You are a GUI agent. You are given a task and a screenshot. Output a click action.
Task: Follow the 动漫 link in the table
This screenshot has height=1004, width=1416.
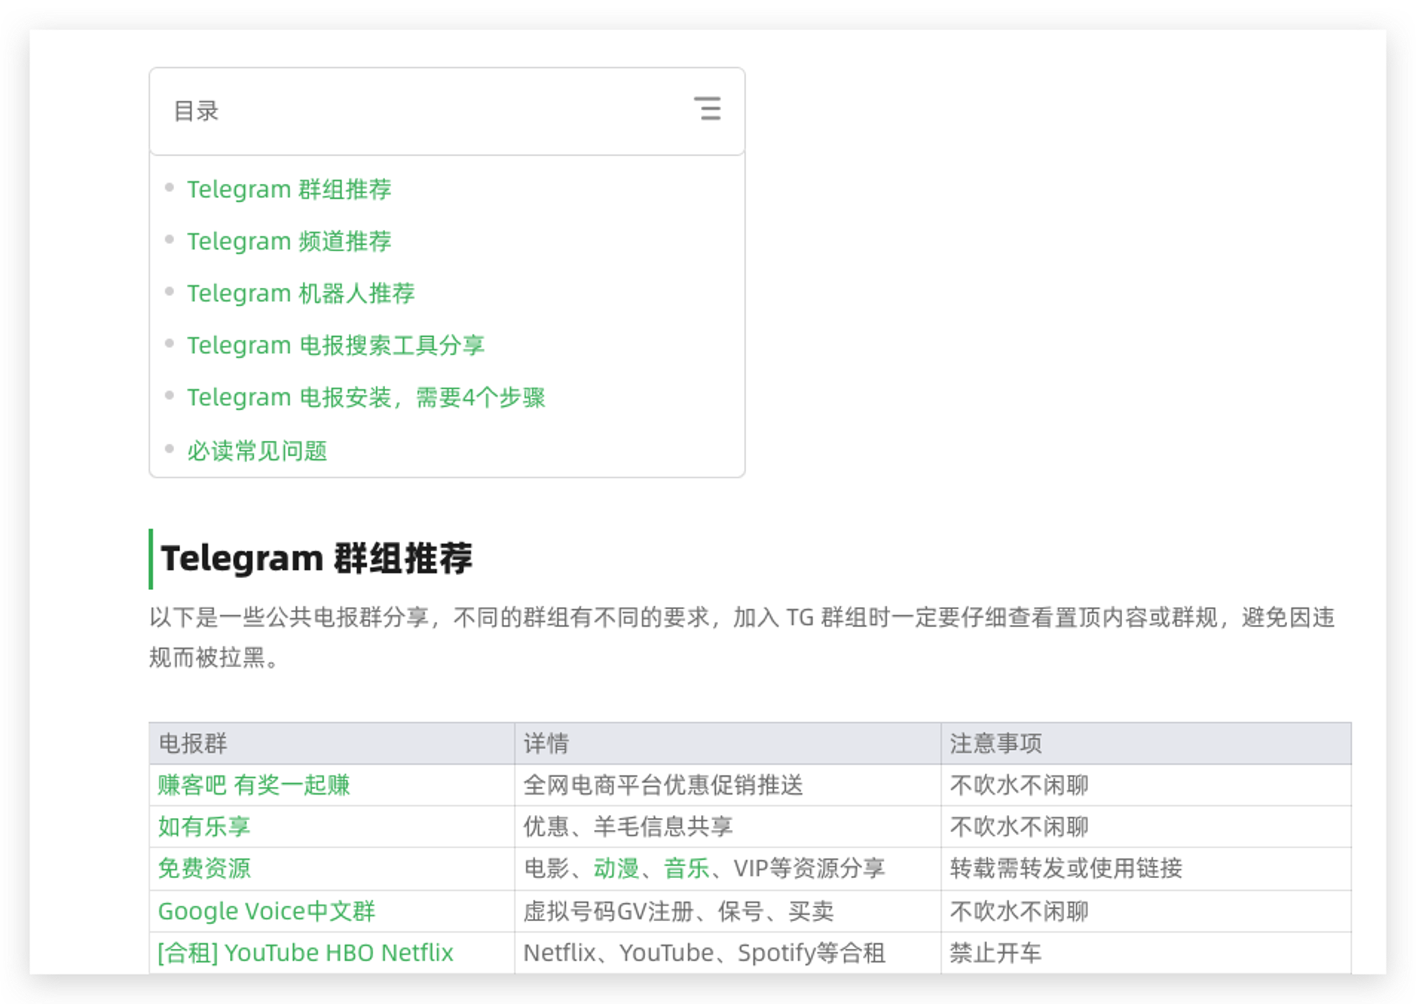(x=616, y=868)
